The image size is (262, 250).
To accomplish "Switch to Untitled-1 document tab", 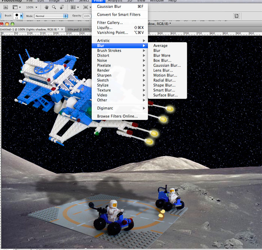I will 30,30.
